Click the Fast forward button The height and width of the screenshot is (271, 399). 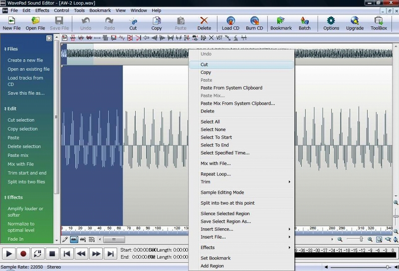pyautogui.click(x=96, y=254)
